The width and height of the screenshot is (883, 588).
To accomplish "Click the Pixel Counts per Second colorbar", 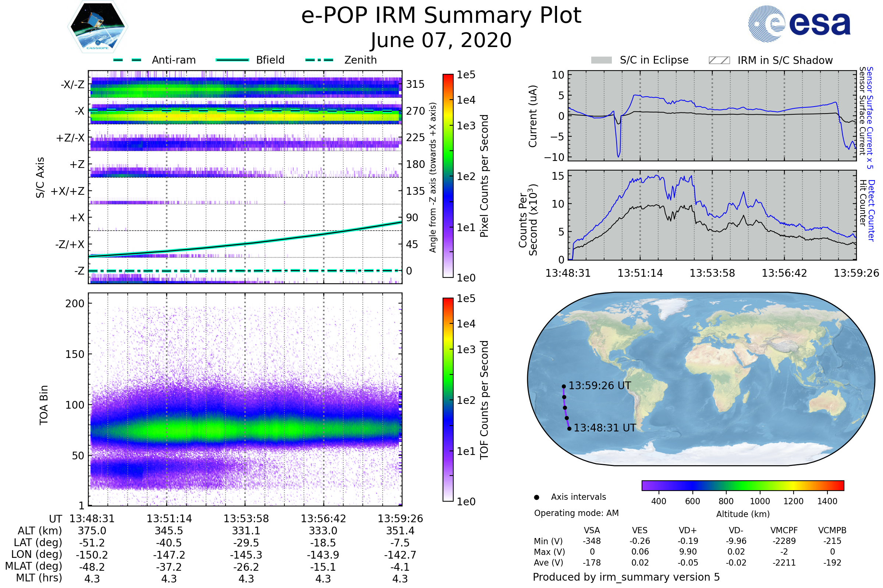I will pyautogui.click(x=448, y=176).
